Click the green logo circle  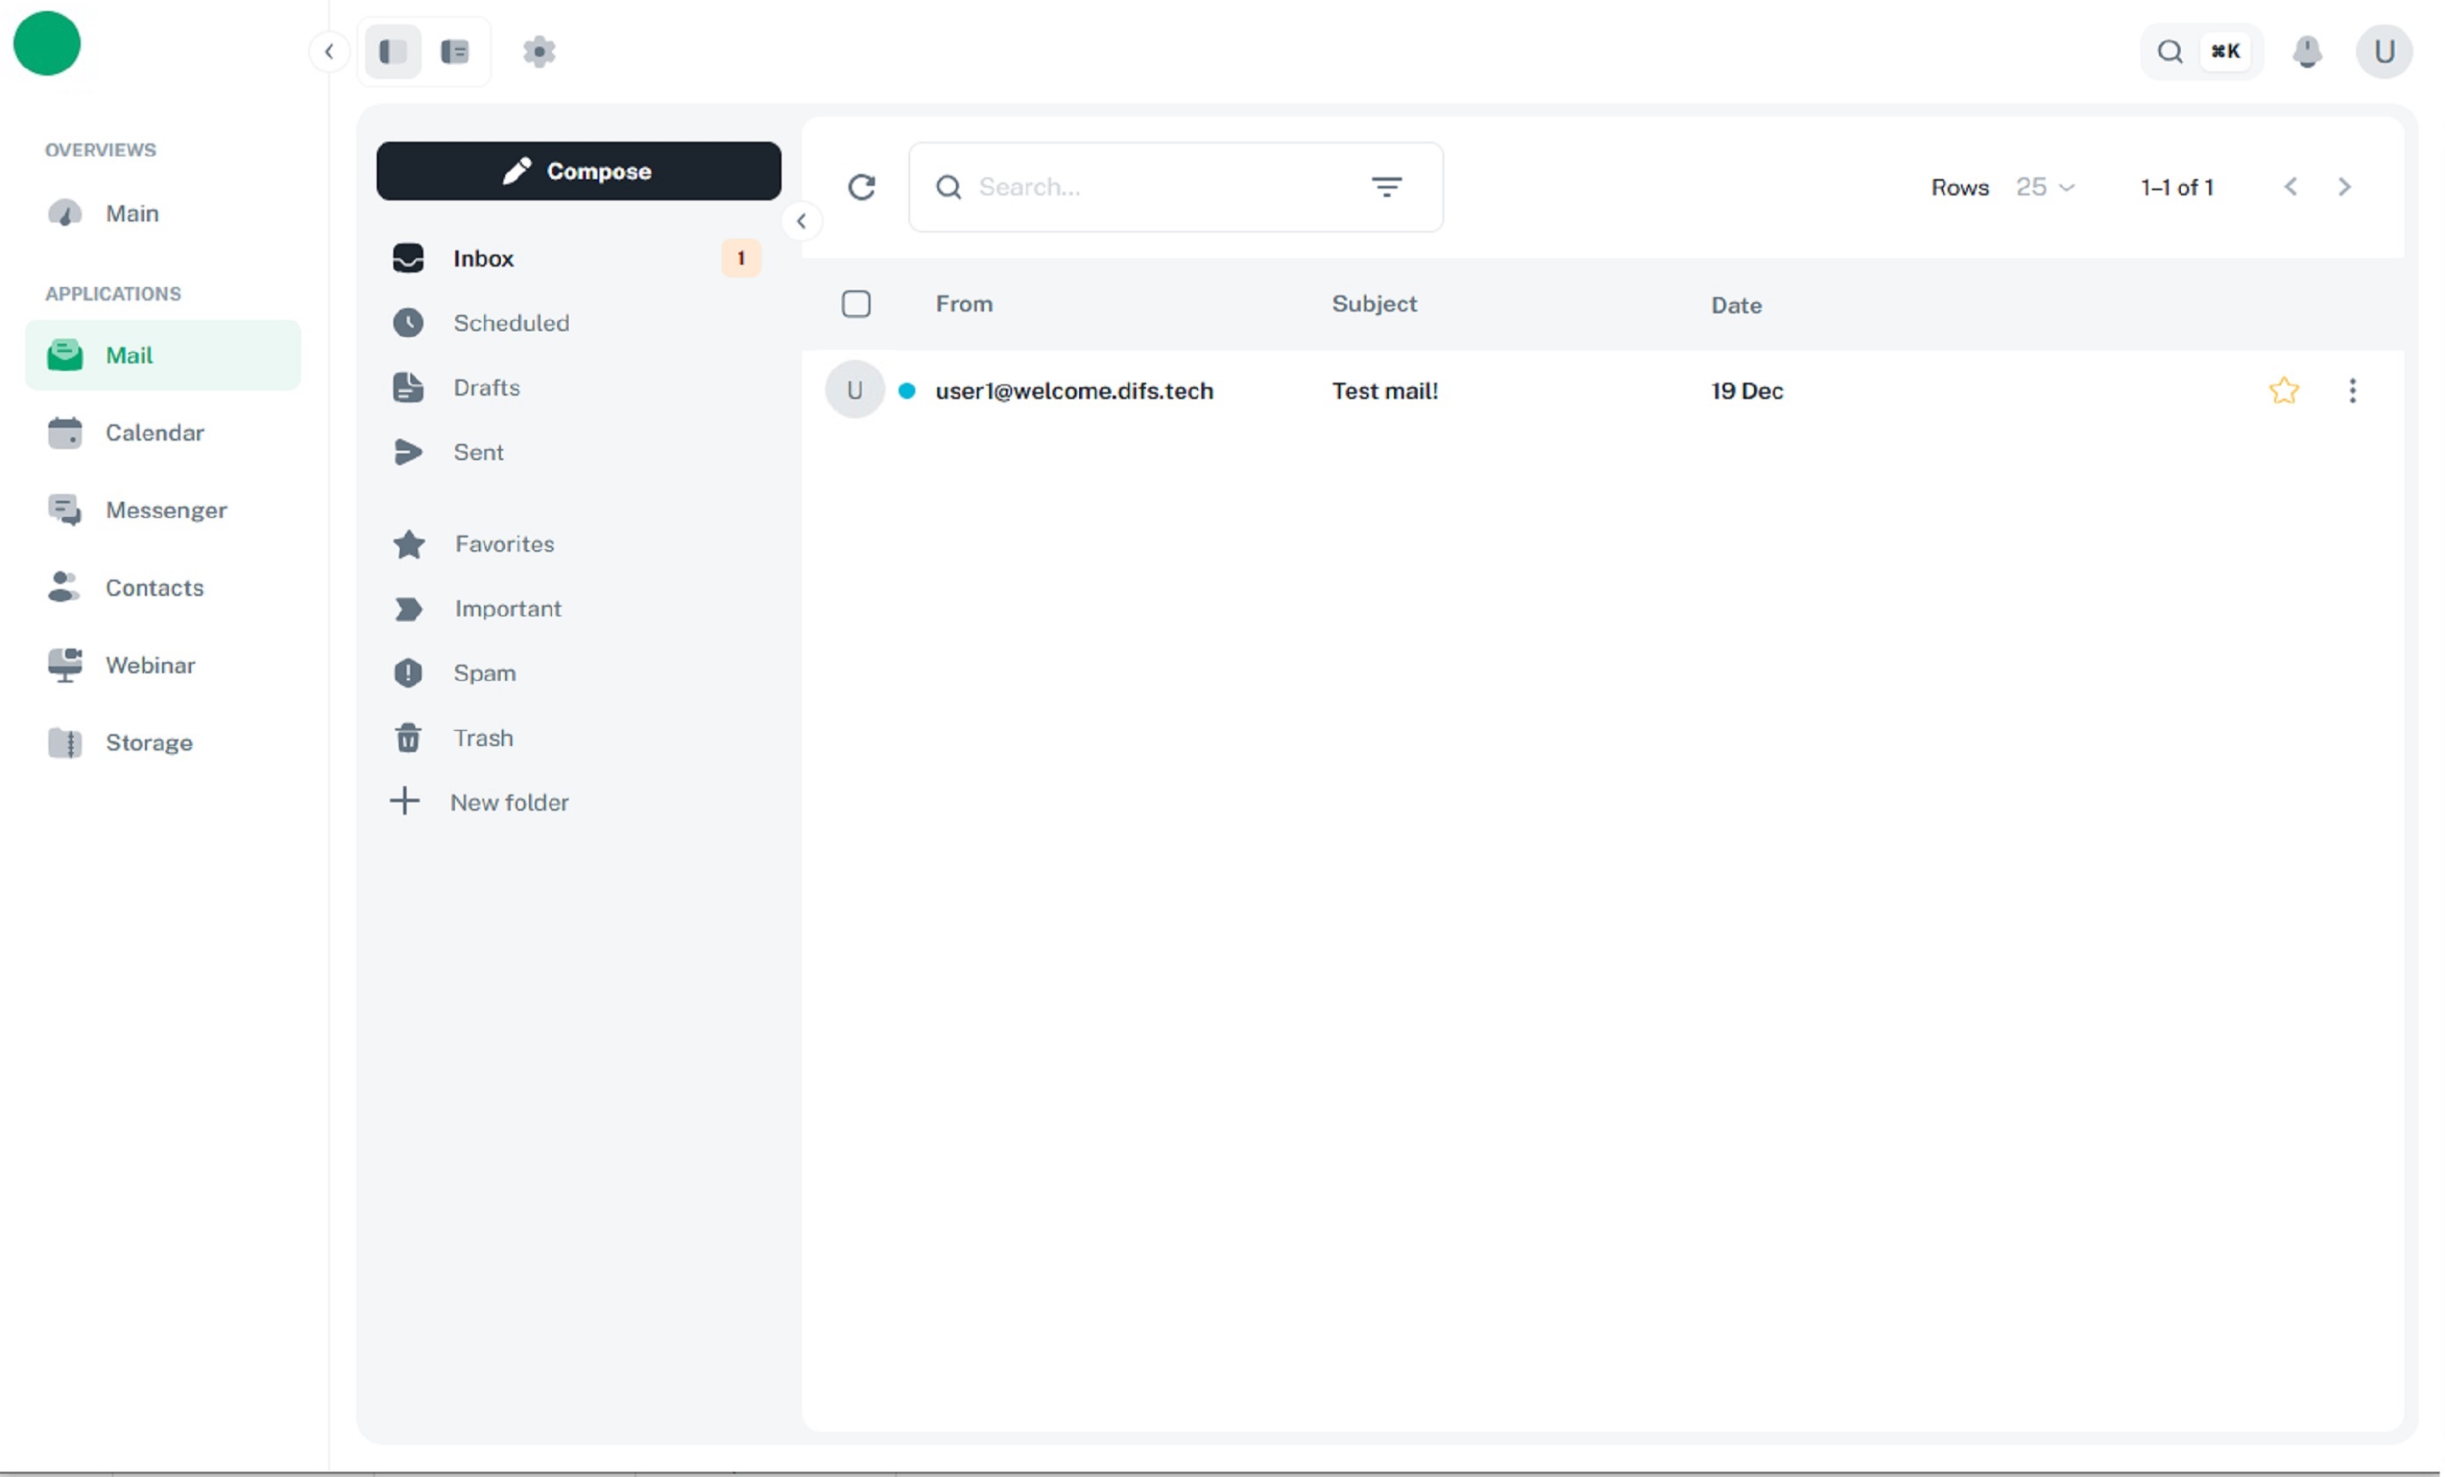[47, 43]
